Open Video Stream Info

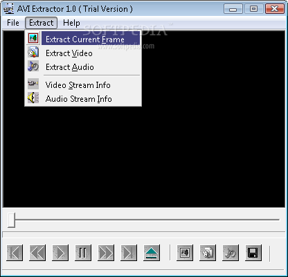click(83, 85)
